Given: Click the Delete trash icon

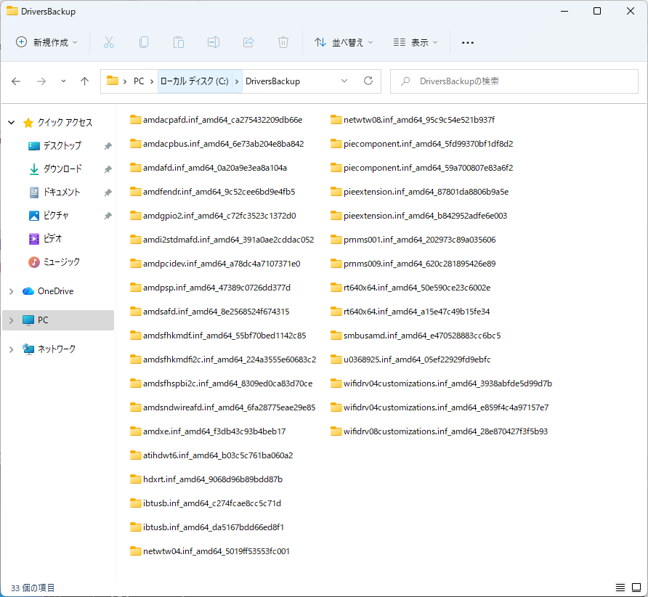Looking at the screenshot, I should (x=283, y=42).
